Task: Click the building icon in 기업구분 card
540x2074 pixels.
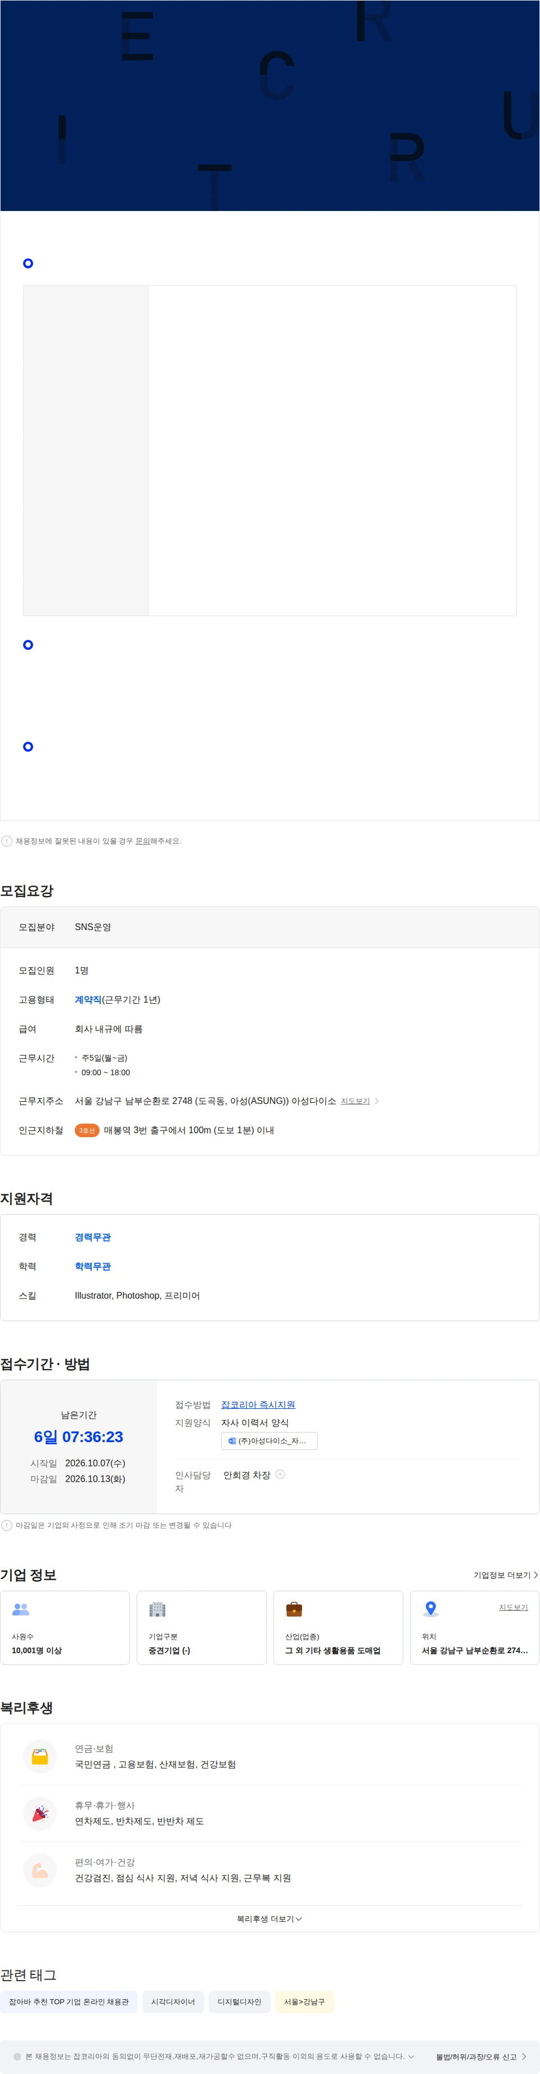Action: tap(157, 1609)
